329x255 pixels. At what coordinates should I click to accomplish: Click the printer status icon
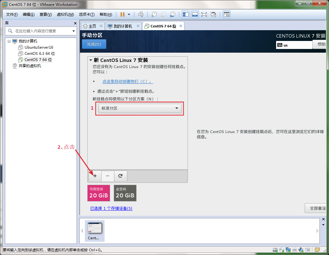(x=295, y=250)
